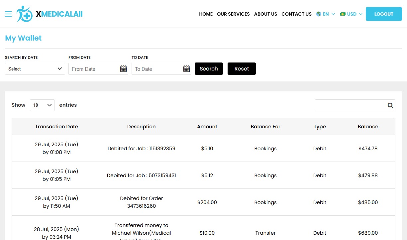
Task: Click the globe language icon
Action: click(319, 14)
